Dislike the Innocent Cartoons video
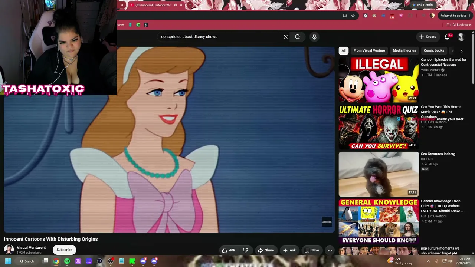The width and height of the screenshot is (475, 267). (245, 250)
